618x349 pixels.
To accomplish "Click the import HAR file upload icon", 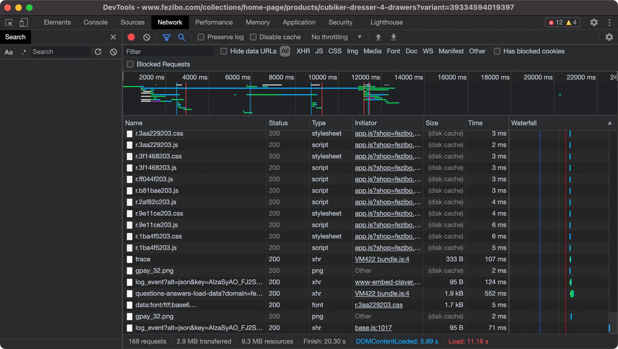I will [378, 37].
